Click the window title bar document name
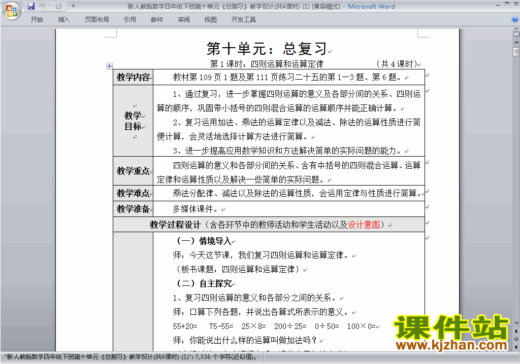 [234, 6]
